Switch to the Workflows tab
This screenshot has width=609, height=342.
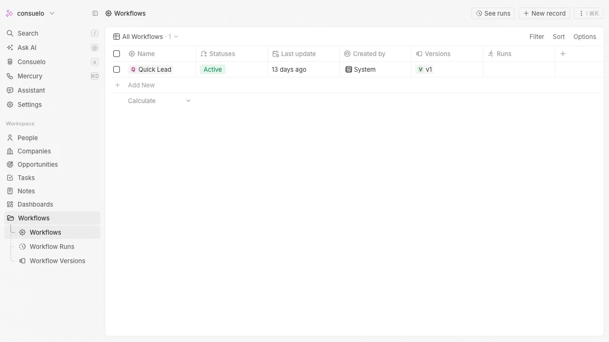pos(45,232)
